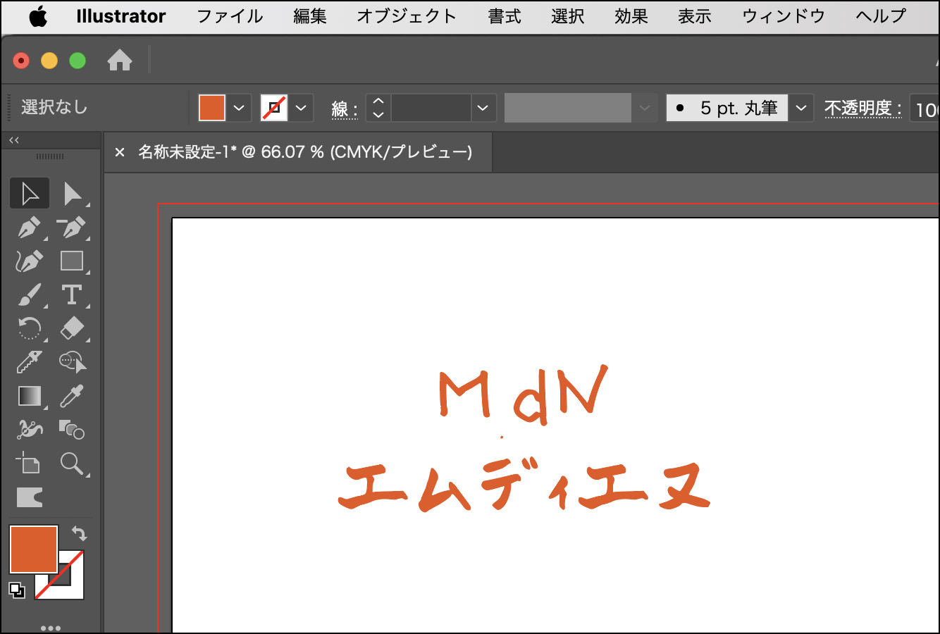Open the 5 pt. 丸筆 brush dropdown
The height and width of the screenshot is (634, 940).
click(800, 108)
